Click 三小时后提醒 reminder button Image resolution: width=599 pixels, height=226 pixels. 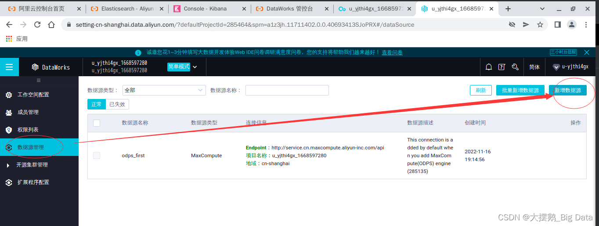[x=563, y=52]
